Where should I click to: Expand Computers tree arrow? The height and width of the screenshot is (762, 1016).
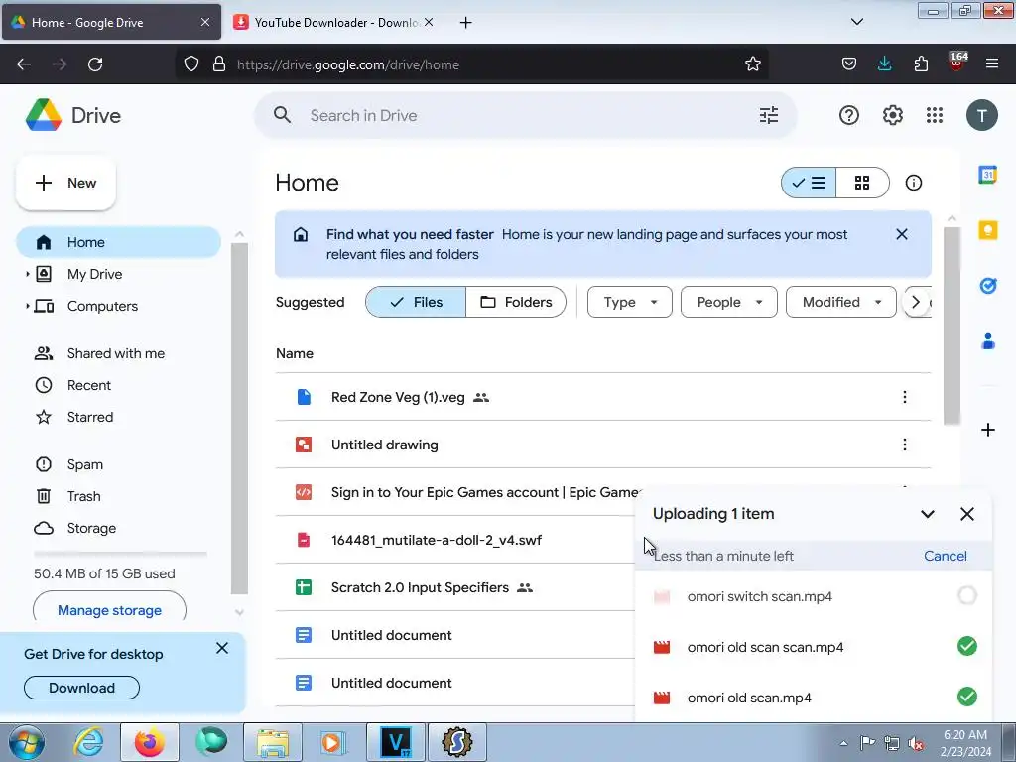tap(27, 306)
